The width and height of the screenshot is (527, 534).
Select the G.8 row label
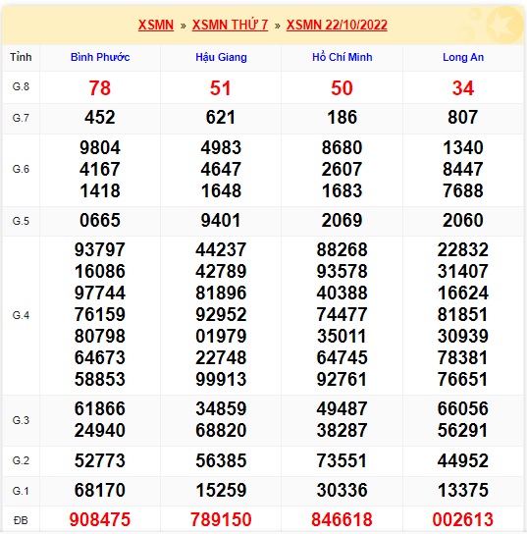(21, 86)
